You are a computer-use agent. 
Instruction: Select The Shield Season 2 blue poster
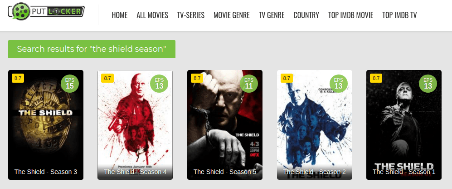(315, 125)
